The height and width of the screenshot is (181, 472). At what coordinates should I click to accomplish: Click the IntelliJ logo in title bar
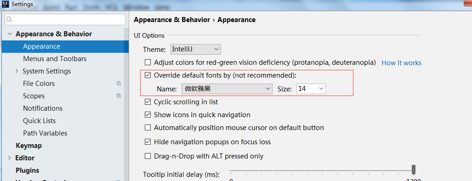pyautogui.click(x=5, y=4)
